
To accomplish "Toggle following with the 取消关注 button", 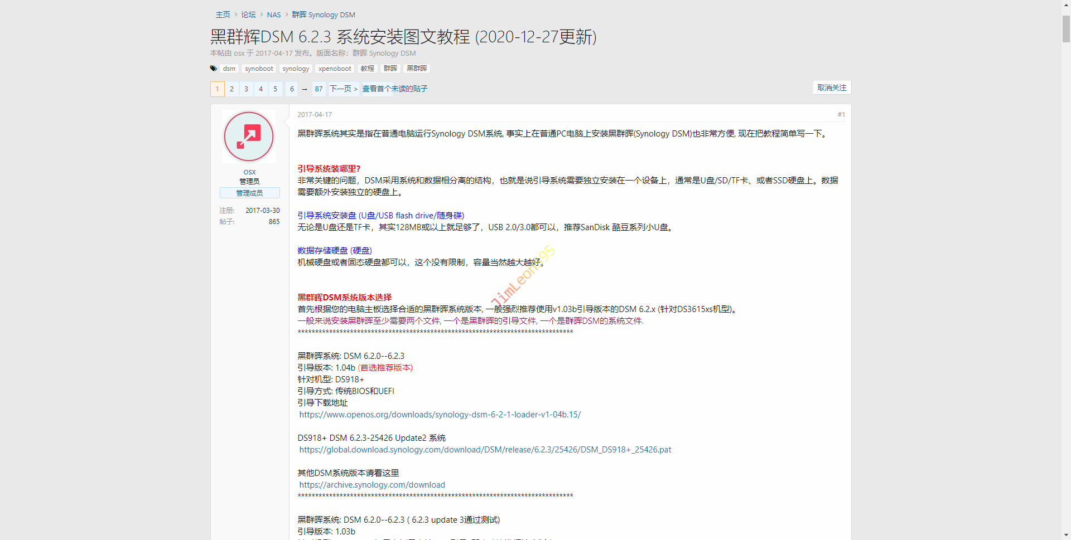I will [x=832, y=88].
